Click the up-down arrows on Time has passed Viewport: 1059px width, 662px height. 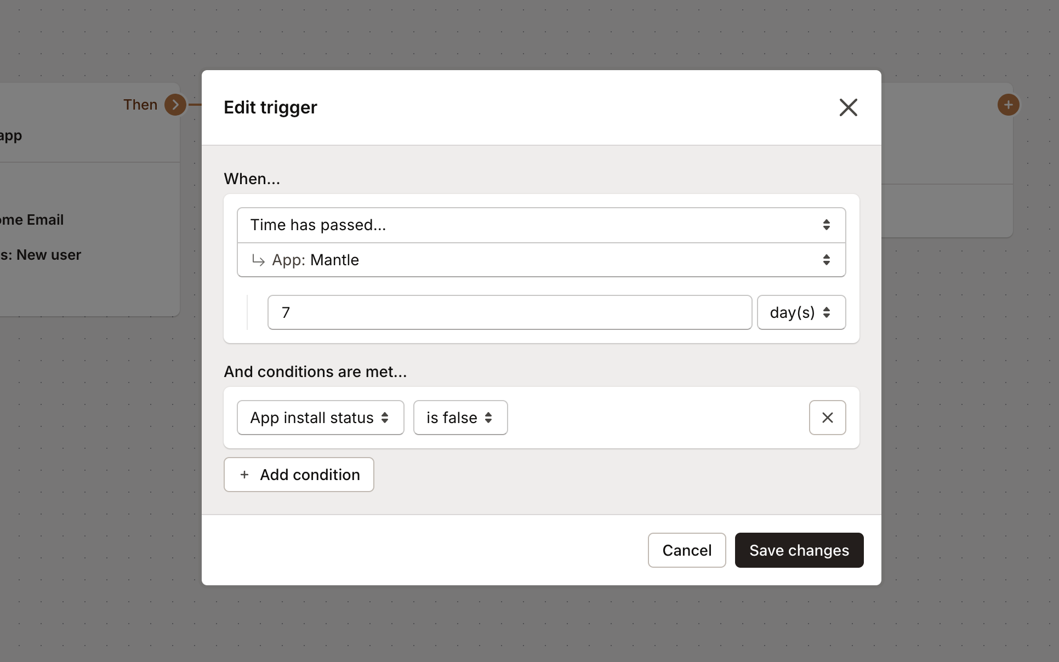click(x=826, y=225)
